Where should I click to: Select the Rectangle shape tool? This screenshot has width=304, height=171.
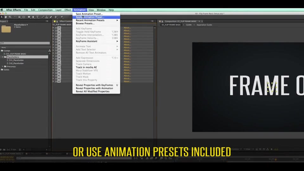29,17
